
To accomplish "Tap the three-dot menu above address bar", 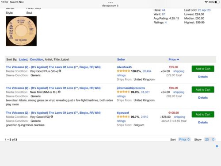I will pos(110,3).
